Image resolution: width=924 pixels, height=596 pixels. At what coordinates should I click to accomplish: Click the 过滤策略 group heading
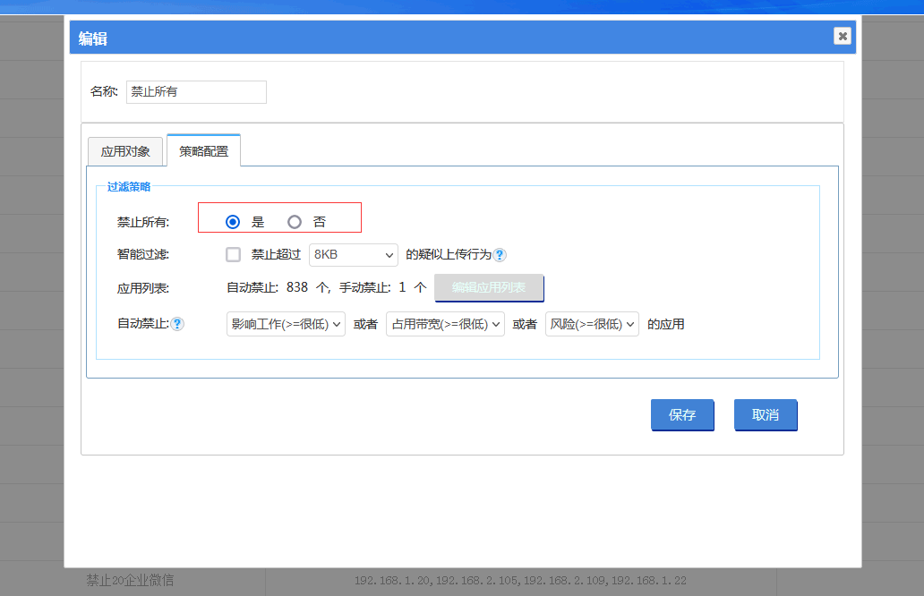pos(129,186)
